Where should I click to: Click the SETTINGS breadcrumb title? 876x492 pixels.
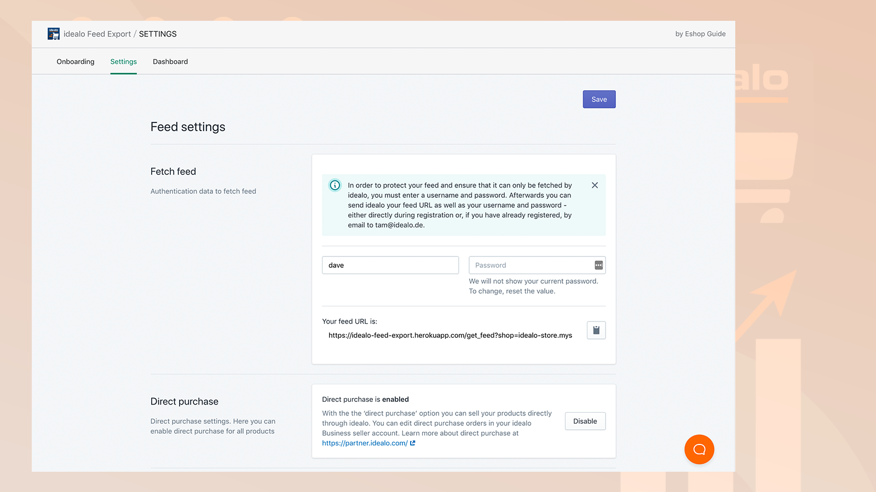click(x=158, y=34)
